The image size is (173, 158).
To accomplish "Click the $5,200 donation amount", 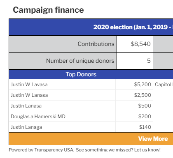I will click(143, 85).
